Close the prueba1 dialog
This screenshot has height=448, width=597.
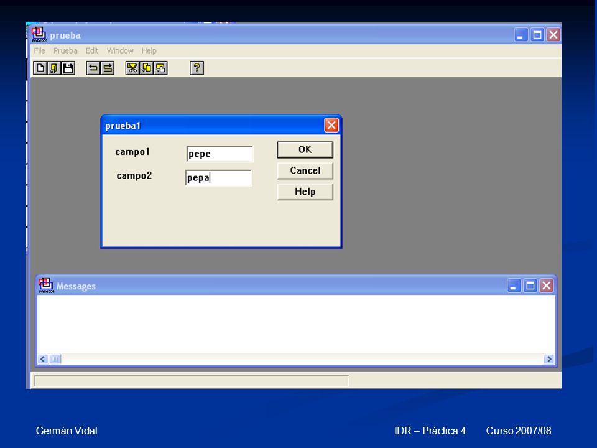coord(331,125)
